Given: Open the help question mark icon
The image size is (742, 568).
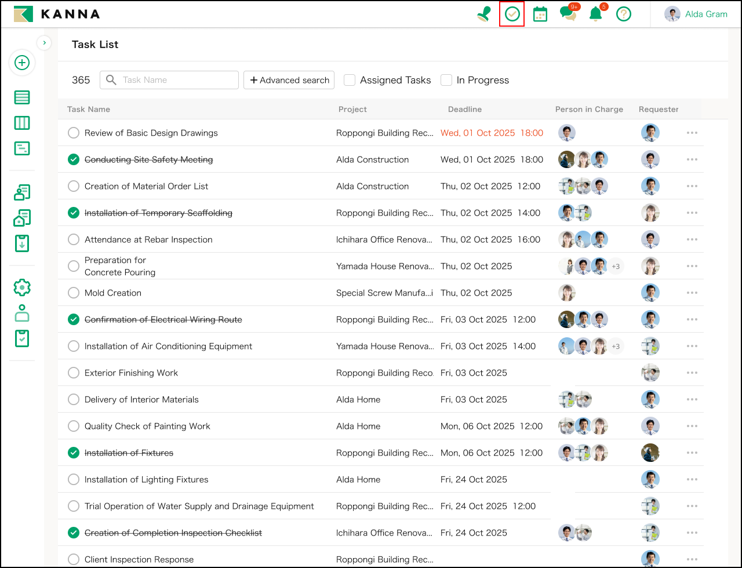Looking at the screenshot, I should click(x=623, y=14).
